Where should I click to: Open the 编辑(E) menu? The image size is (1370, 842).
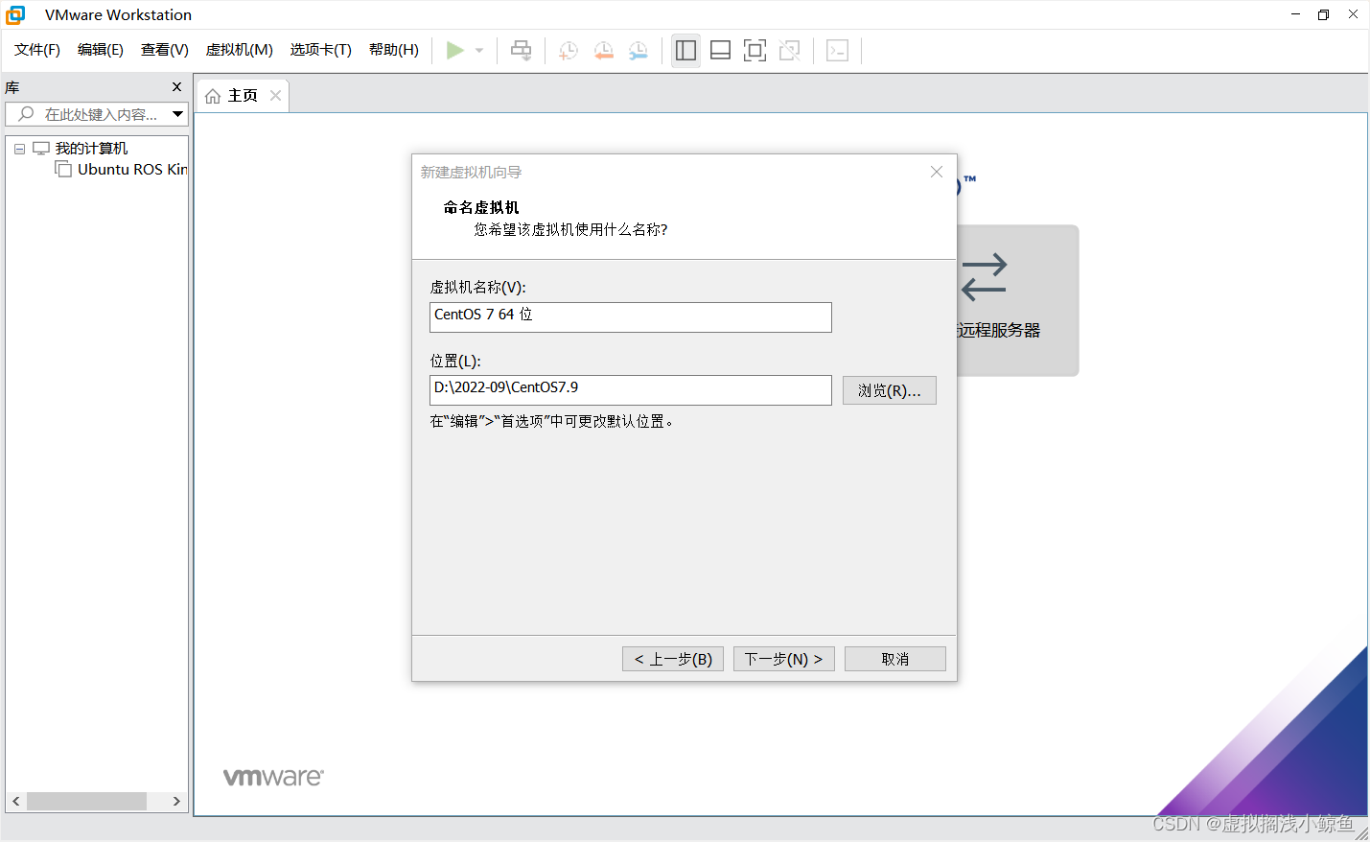(101, 50)
